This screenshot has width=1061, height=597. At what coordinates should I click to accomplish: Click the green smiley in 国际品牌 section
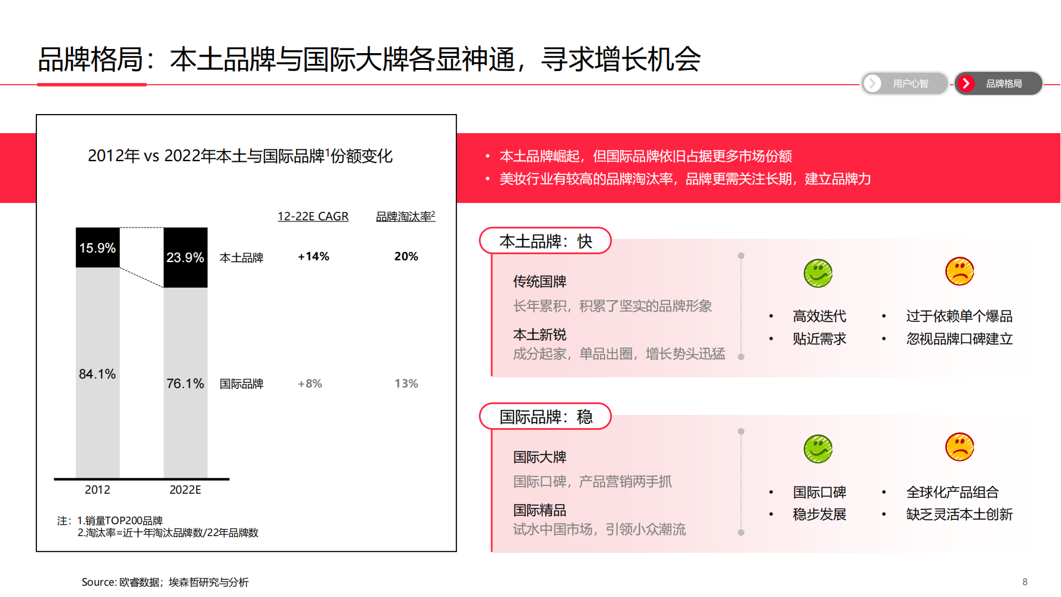[x=818, y=449]
